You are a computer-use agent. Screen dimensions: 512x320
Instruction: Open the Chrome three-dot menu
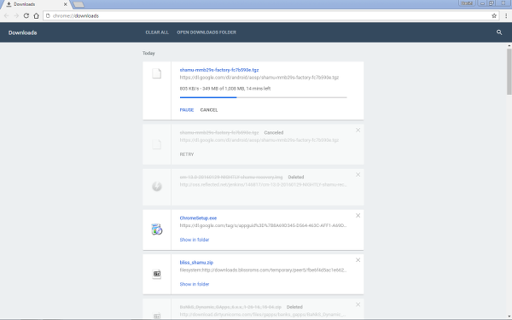point(506,15)
